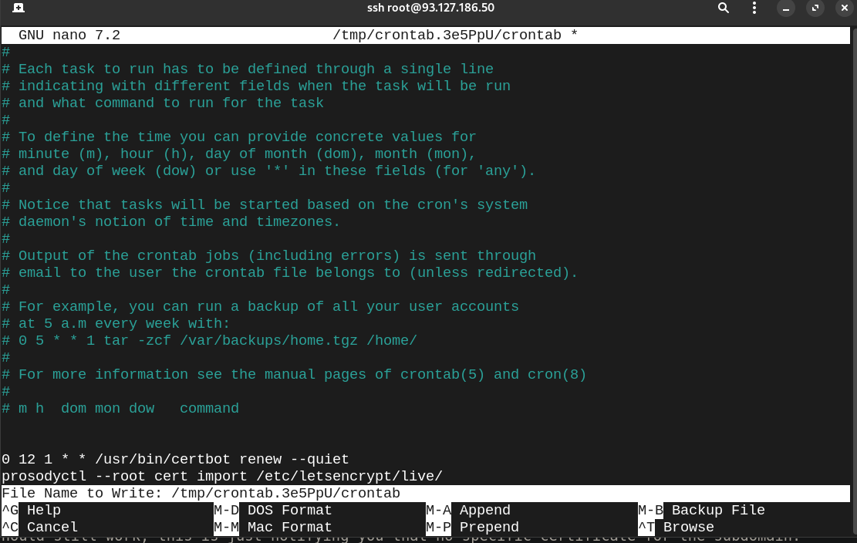The width and height of the screenshot is (857, 543).
Task: Select the ^T Browse shortcut
Action: [x=676, y=527]
